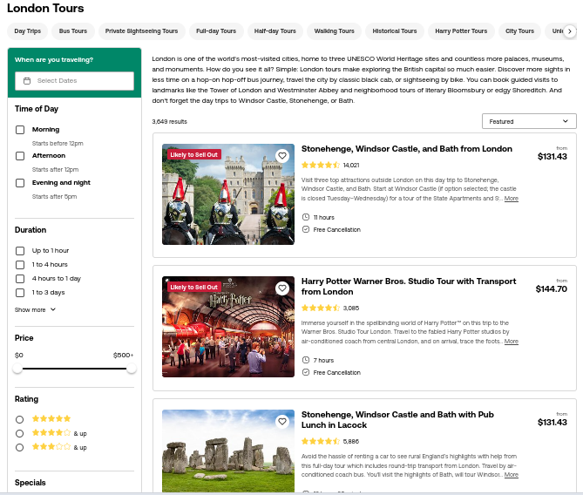This screenshot has width=583, height=495.
Task: Open the Harry Potter Tours category
Action: click(x=461, y=31)
